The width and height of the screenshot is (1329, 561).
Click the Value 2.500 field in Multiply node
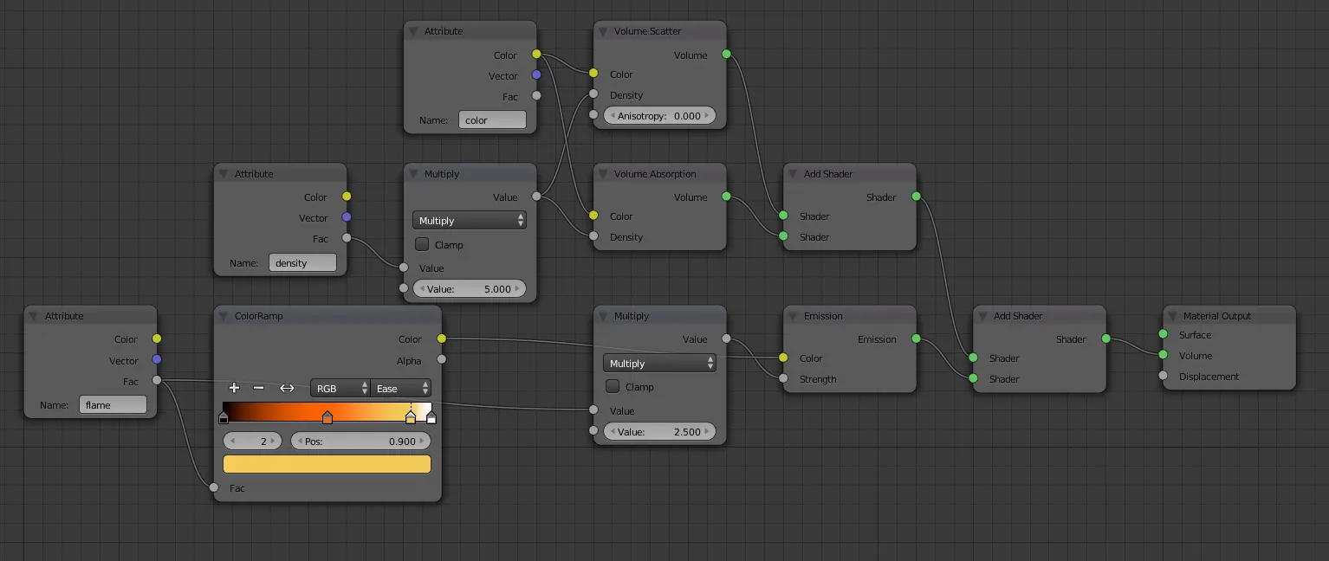(x=659, y=431)
